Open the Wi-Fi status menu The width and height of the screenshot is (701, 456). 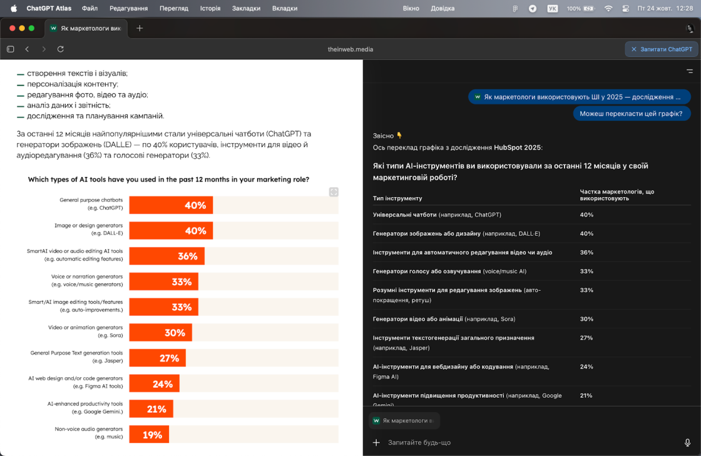[x=608, y=8]
